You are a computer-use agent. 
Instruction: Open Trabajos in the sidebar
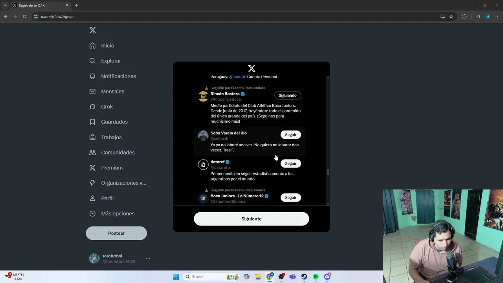coord(105,137)
